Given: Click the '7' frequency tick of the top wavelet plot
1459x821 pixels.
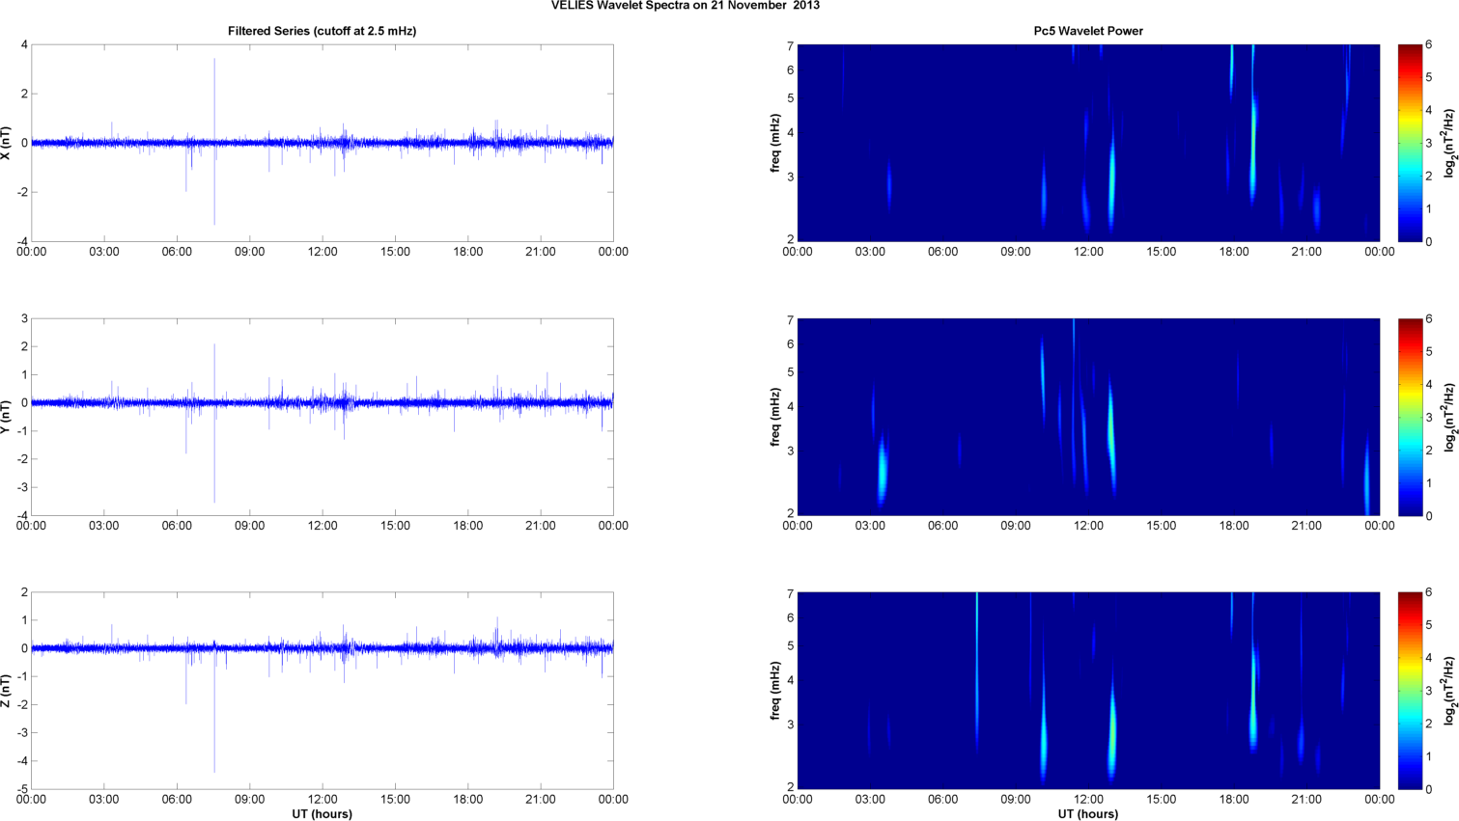Looking at the screenshot, I should tap(790, 45).
